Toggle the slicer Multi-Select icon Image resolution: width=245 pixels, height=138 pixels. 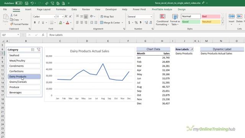click(x=33, y=49)
